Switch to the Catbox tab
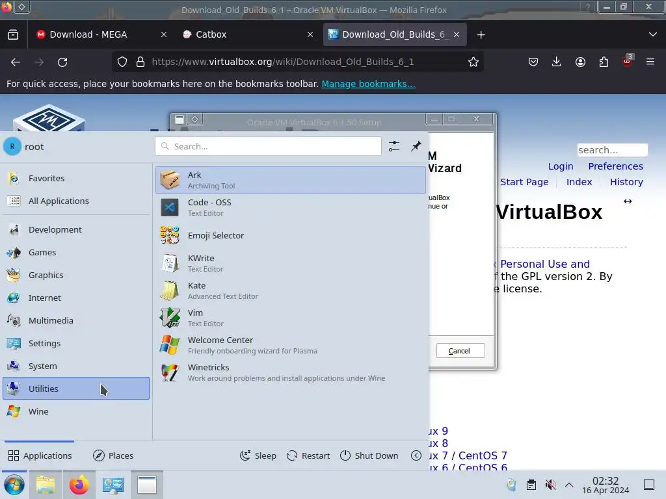Viewport: 666px width, 499px height. [248, 34]
